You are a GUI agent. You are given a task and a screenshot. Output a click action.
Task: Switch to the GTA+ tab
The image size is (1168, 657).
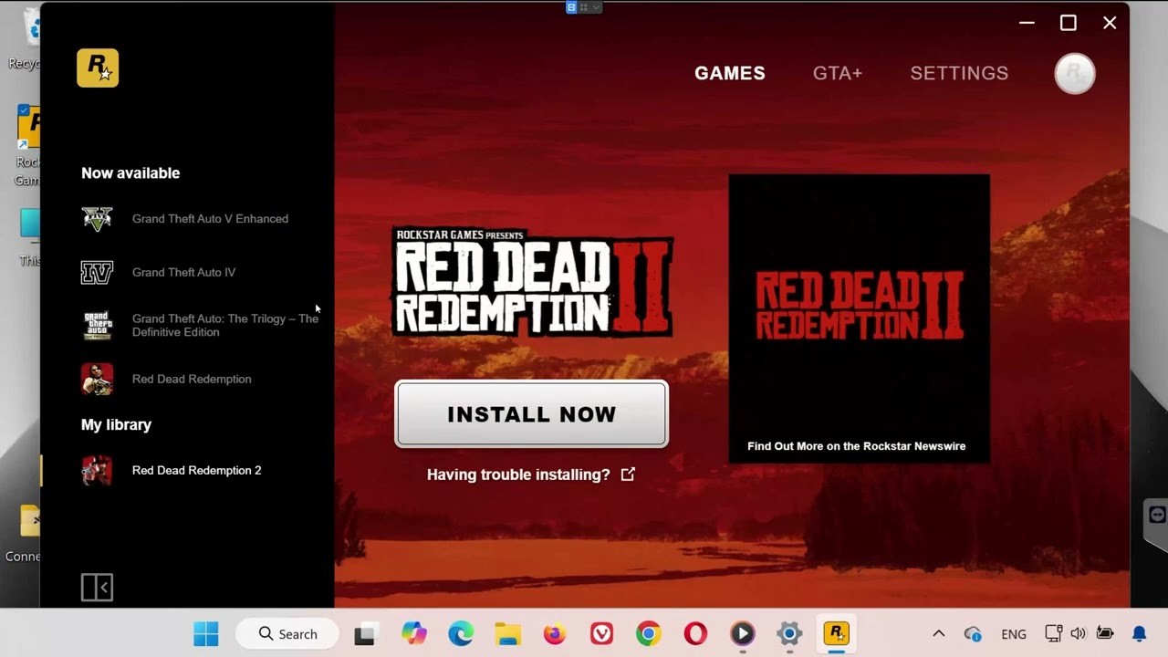pyautogui.click(x=838, y=73)
